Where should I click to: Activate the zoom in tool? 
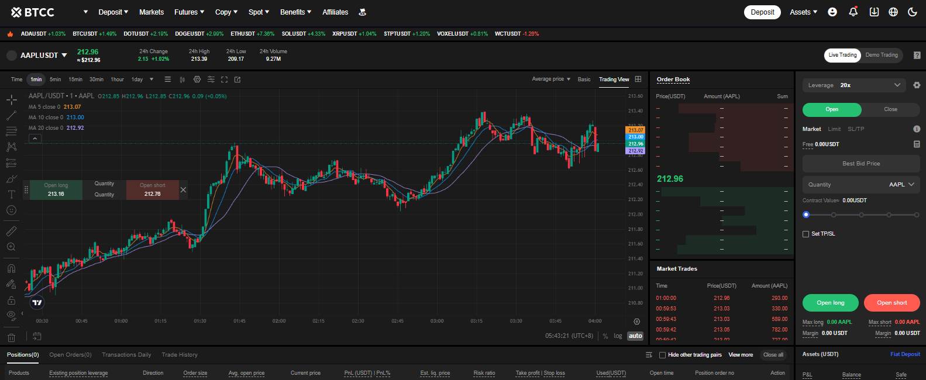tap(11, 247)
